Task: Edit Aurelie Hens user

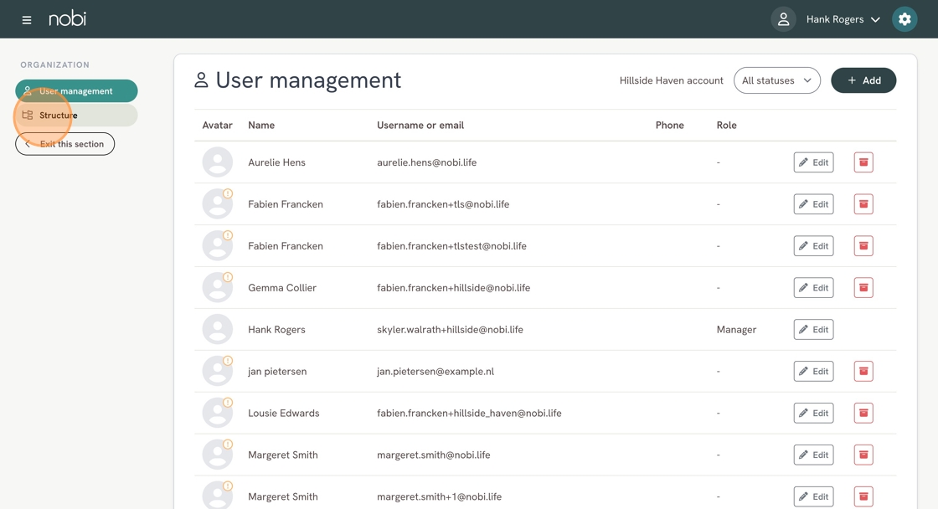Action: pyautogui.click(x=813, y=162)
